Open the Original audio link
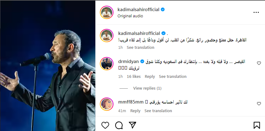This screenshot has width=265, height=131. point(130,16)
